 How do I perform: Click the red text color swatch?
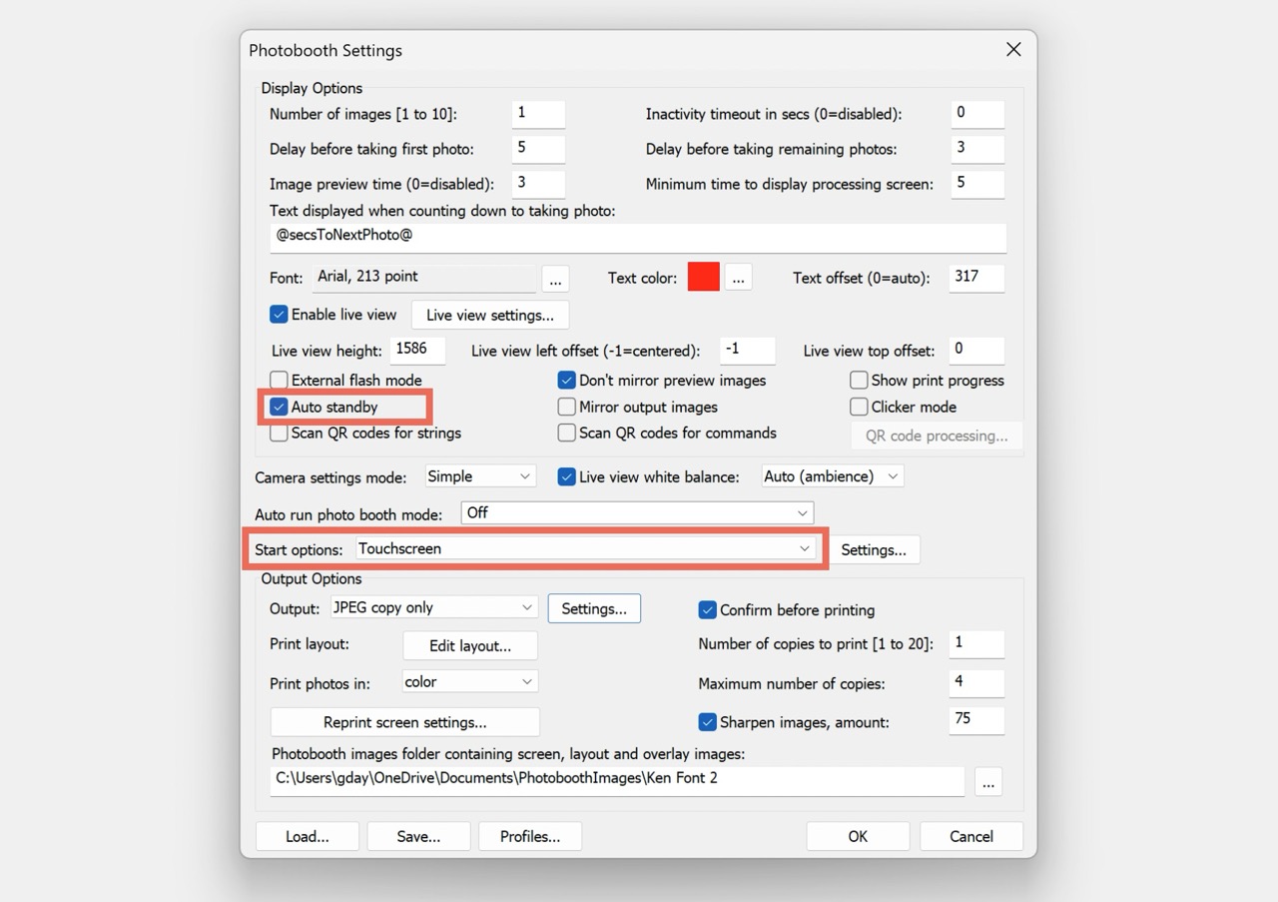point(703,278)
